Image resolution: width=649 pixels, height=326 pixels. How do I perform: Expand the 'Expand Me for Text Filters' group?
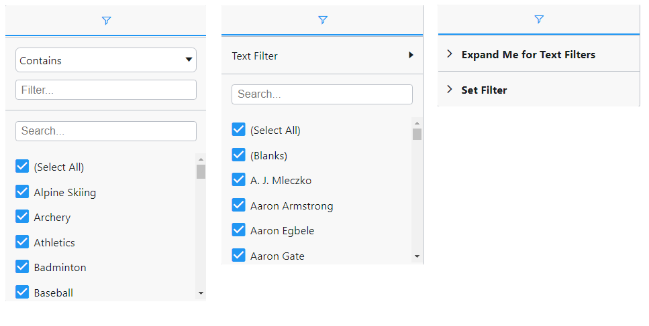pyautogui.click(x=450, y=54)
